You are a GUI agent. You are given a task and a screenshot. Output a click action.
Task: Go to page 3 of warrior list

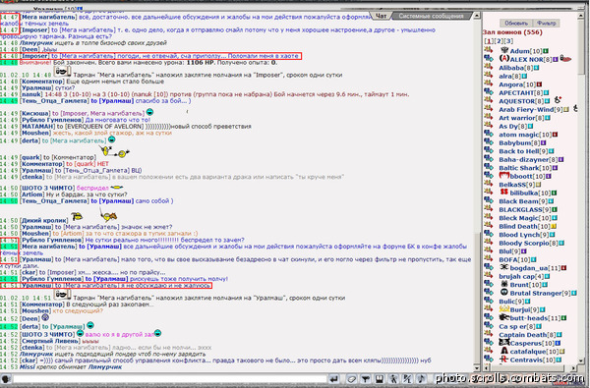click(x=508, y=41)
